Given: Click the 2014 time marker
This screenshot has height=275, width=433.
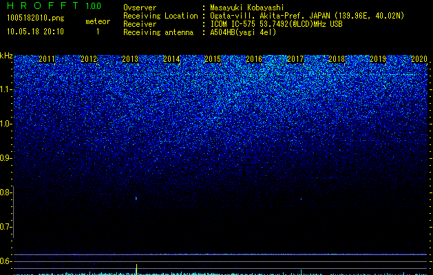Looking at the screenshot, I should 171,58.
